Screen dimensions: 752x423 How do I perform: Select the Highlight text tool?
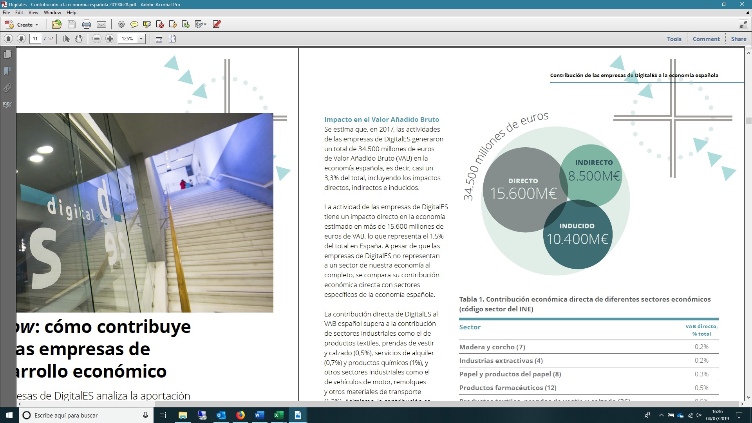pos(147,25)
